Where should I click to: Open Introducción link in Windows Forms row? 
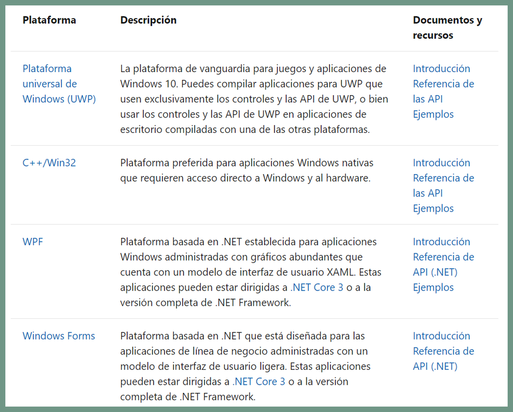pyautogui.click(x=441, y=336)
